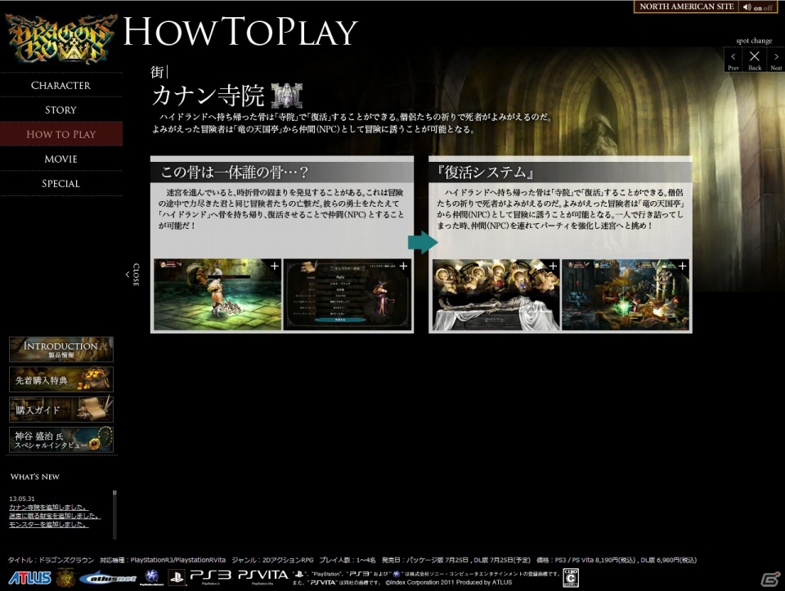Click the 'HowToPlay' page title
The image size is (785, 591).
pos(240,32)
